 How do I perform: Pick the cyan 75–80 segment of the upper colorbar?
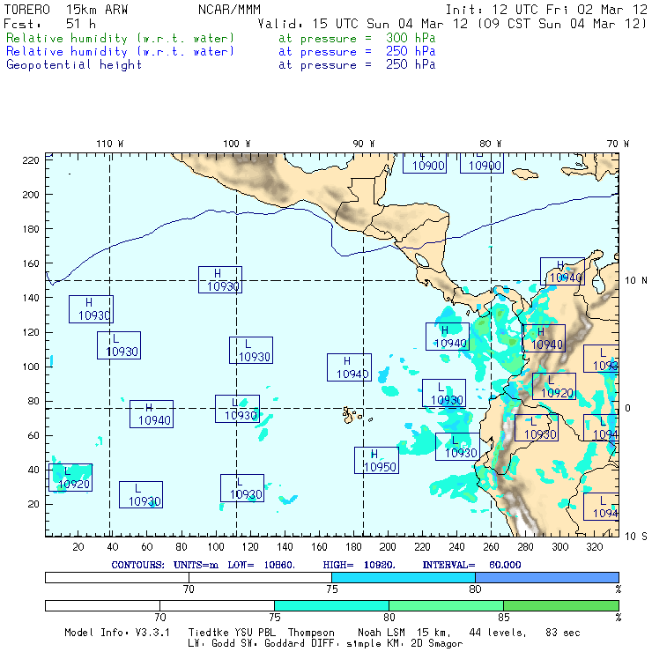[403, 576]
